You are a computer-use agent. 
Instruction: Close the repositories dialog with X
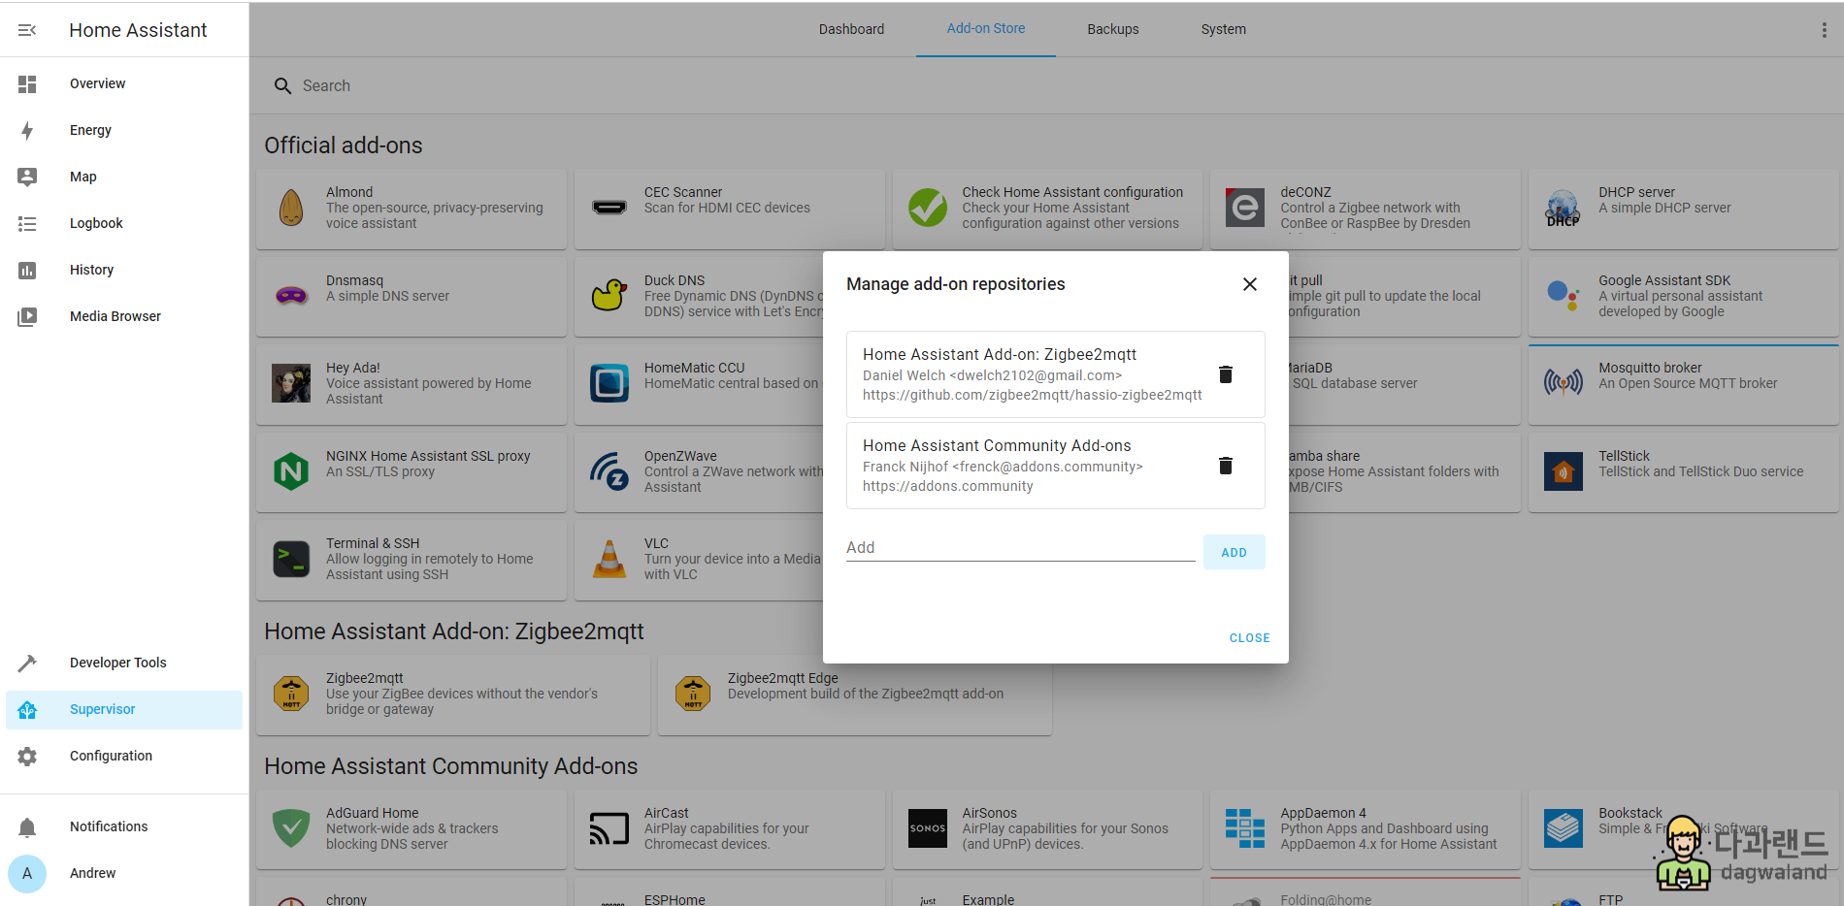point(1250,284)
